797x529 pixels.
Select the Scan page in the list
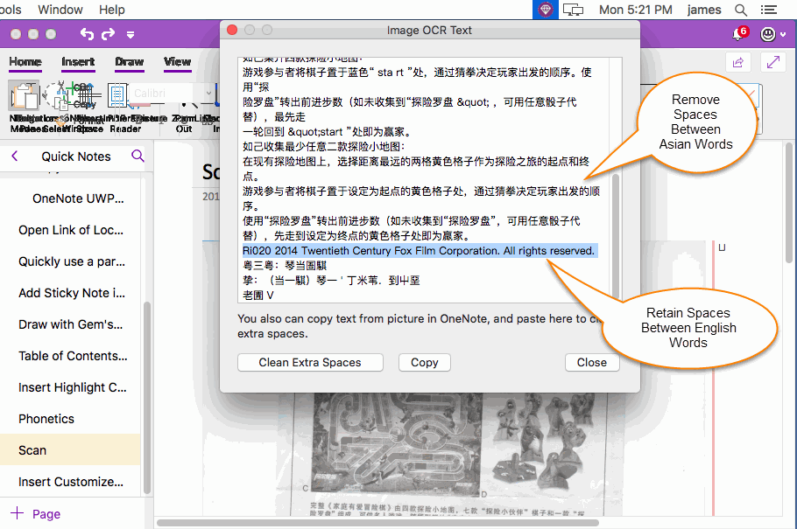pyautogui.click(x=70, y=449)
